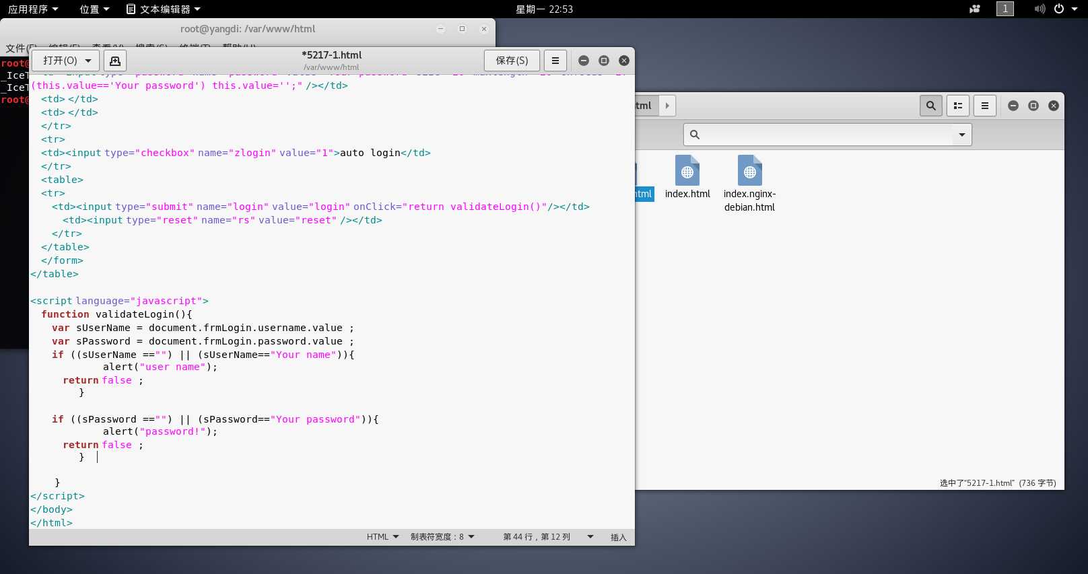This screenshot has width=1088, height=574.
Task: Select the index.nginx-debian.html file icon
Action: (749, 183)
